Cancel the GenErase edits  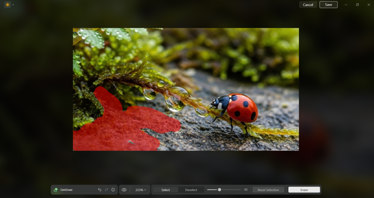point(308,5)
